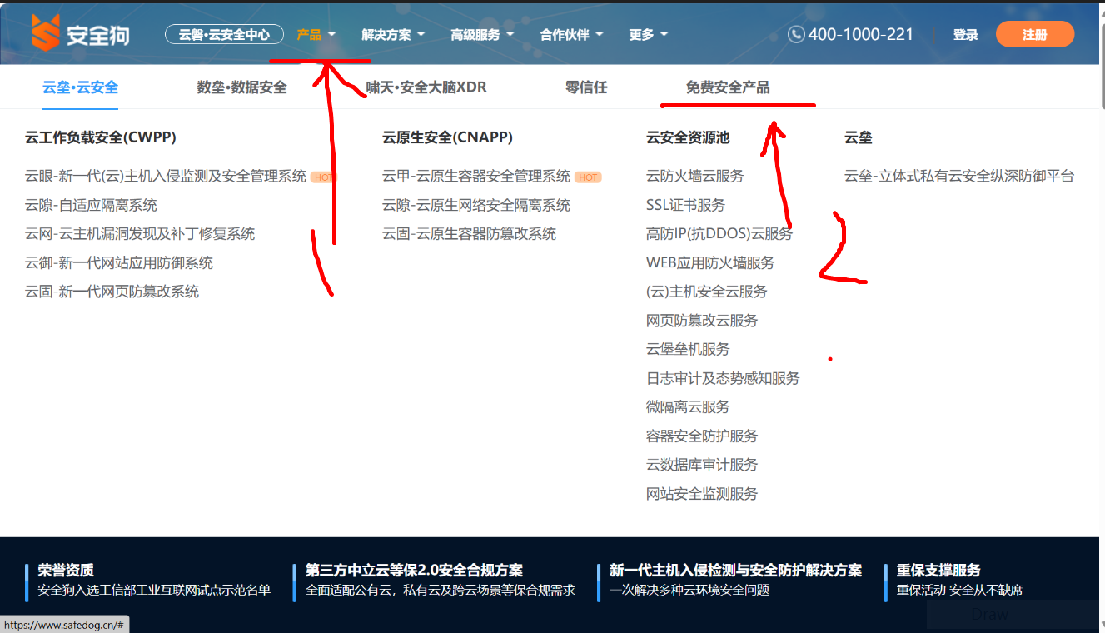The width and height of the screenshot is (1105, 633).
Task: Click the 云安全资源池 heading
Action: tap(688, 137)
